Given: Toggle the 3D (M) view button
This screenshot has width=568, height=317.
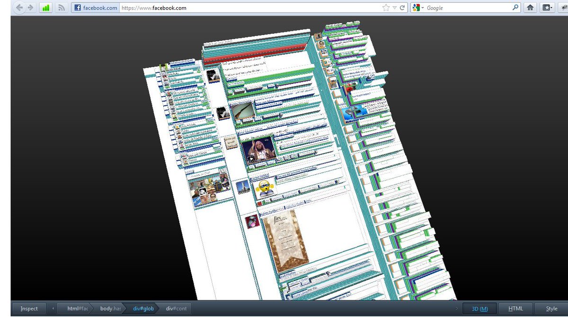Looking at the screenshot, I should (479, 308).
